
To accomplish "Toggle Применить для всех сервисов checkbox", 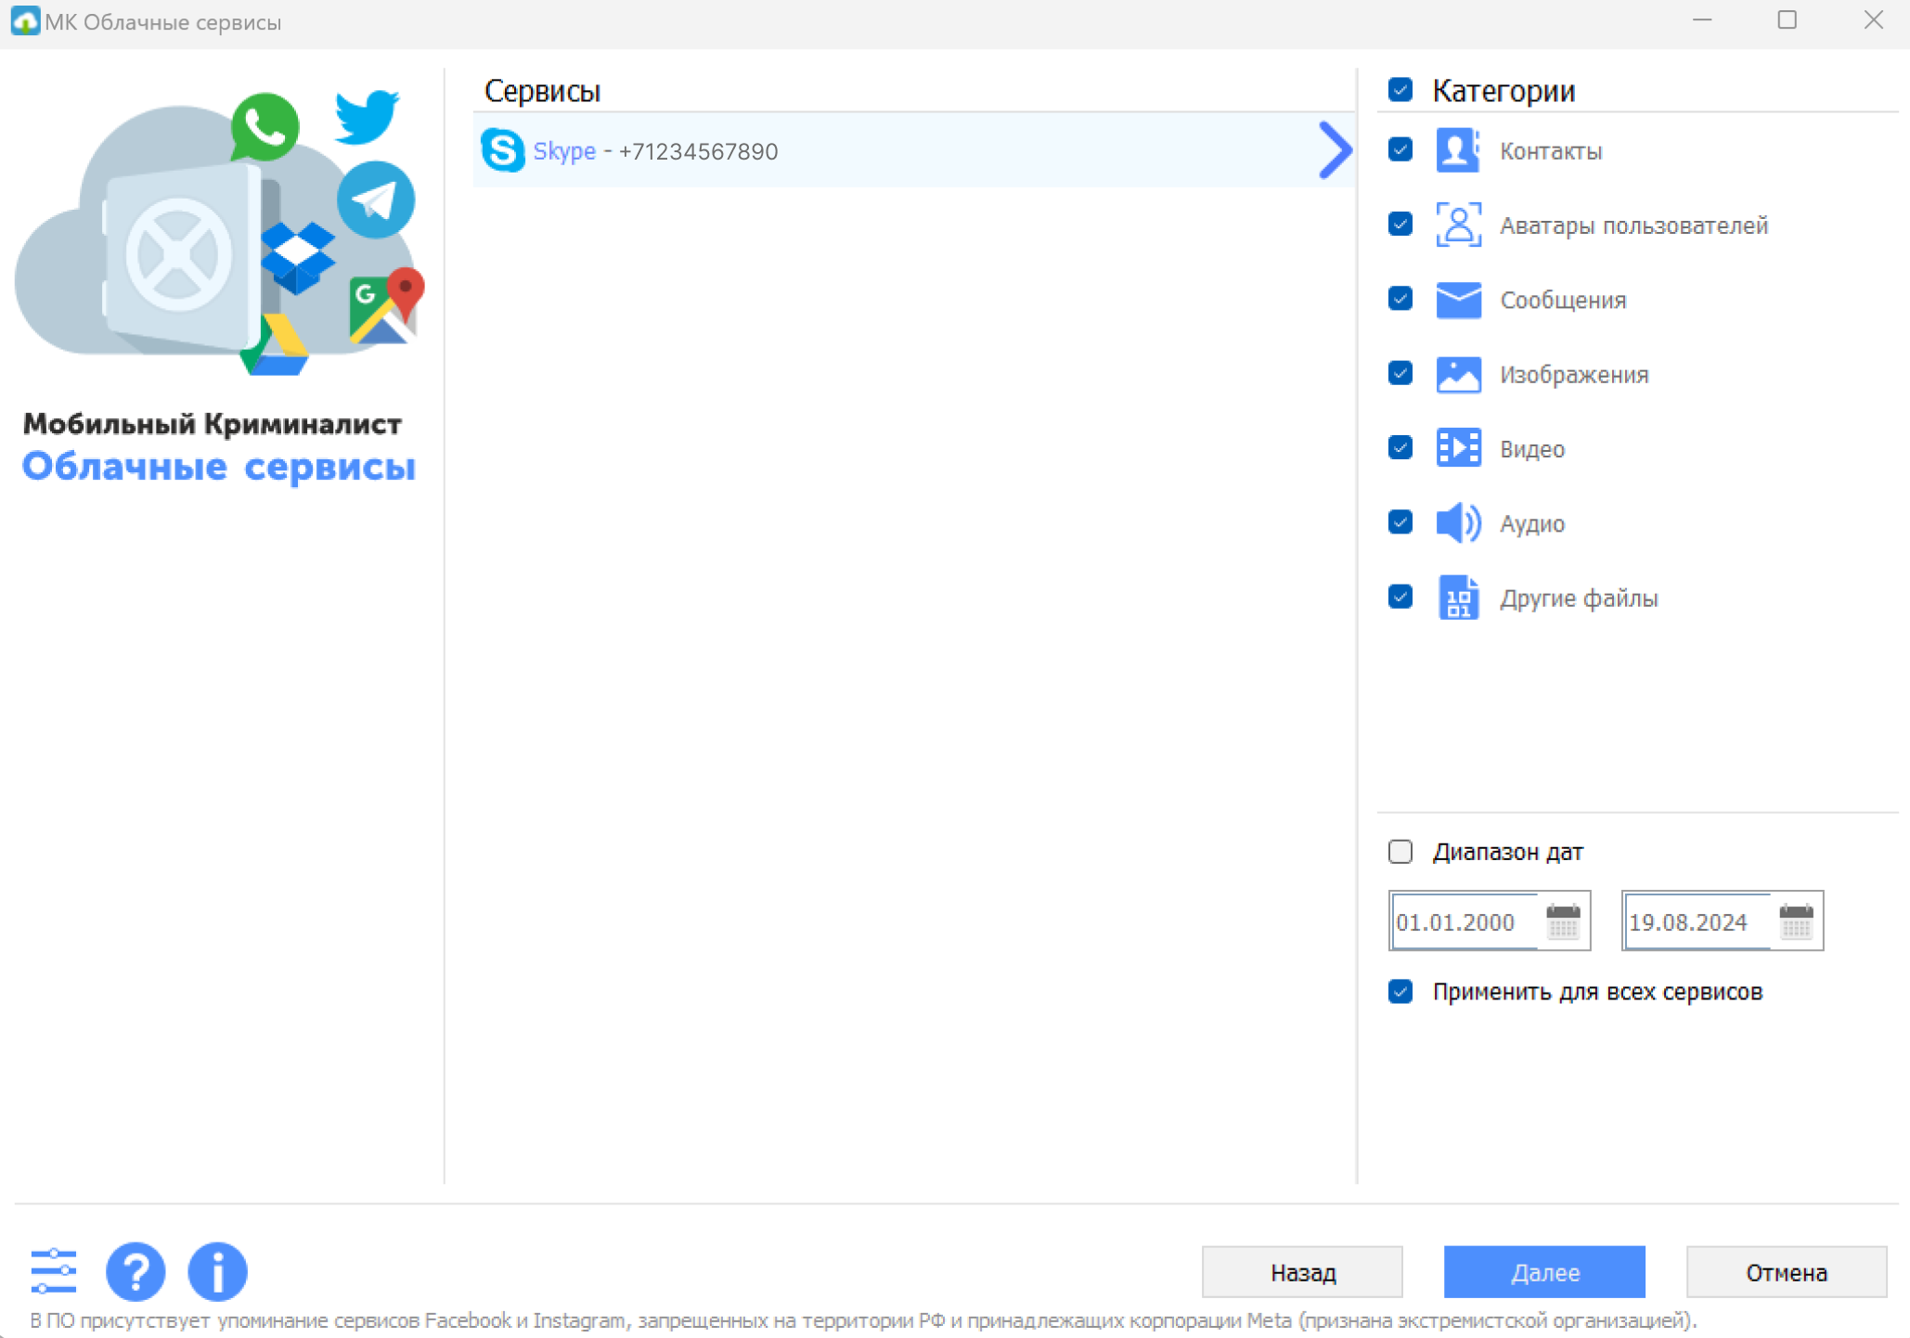I will 1400,991.
